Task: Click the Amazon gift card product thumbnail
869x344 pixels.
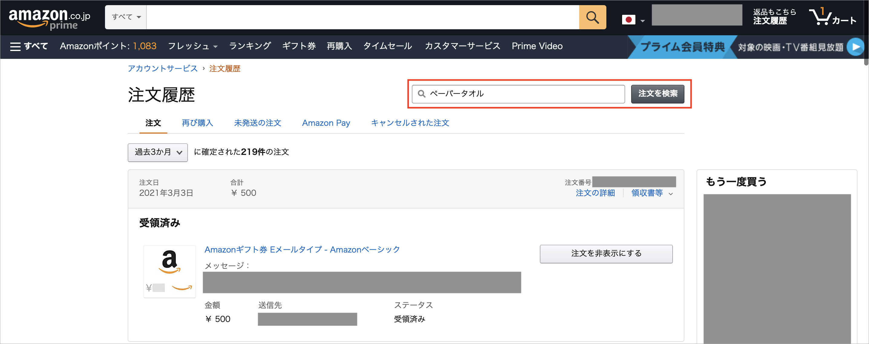Action: 170,271
